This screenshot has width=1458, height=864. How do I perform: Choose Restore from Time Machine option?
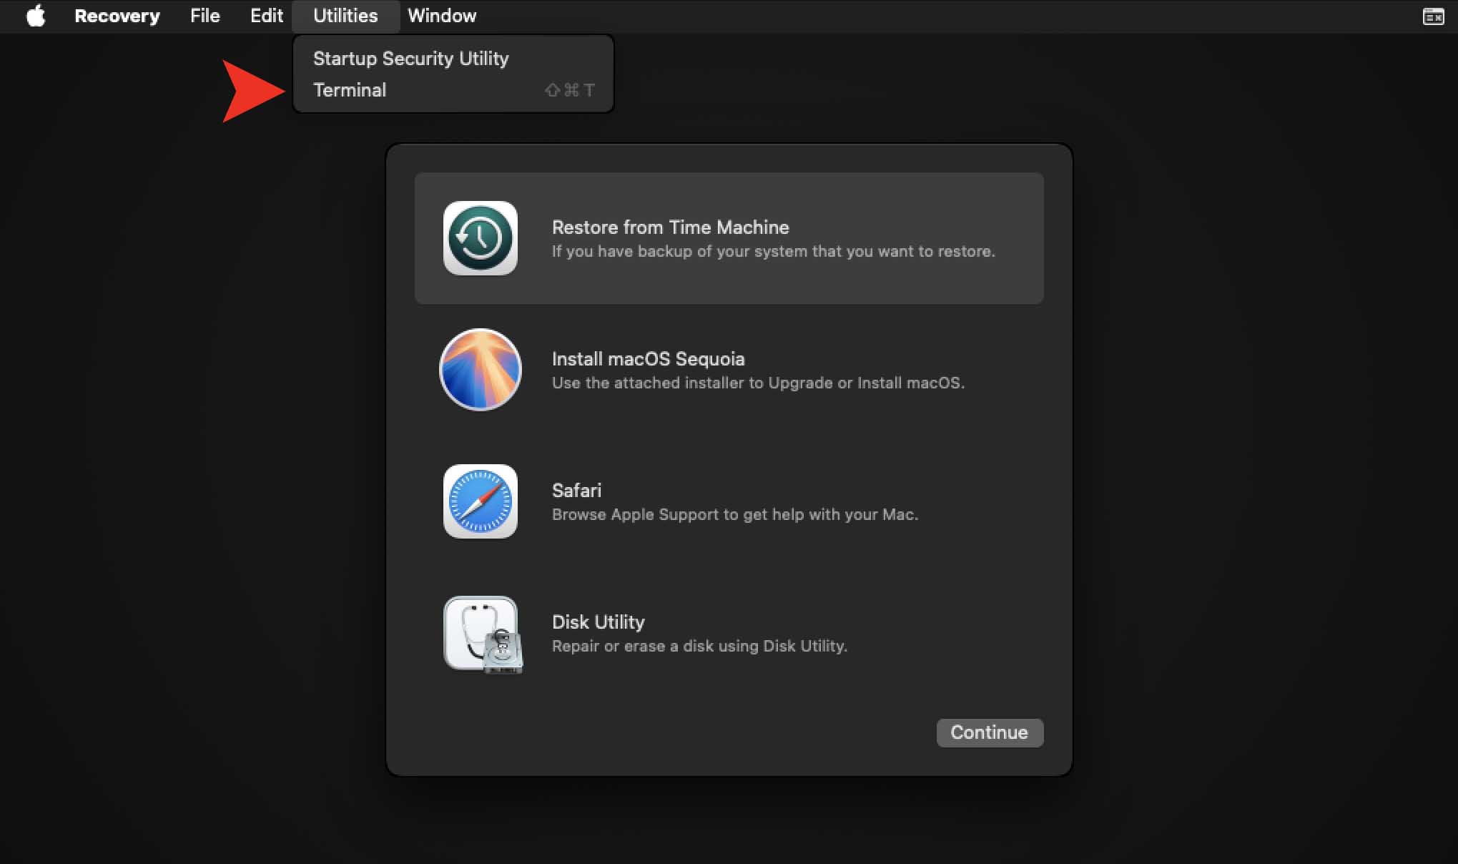[729, 238]
